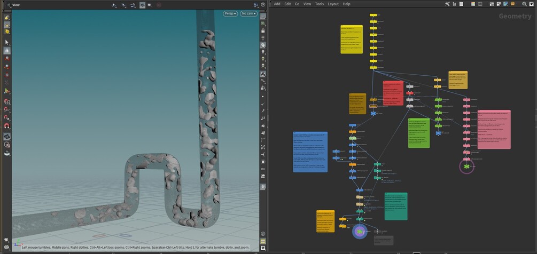
Task: Open the Tools menu in network editor
Action: pyautogui.click(x=319, y=4)
